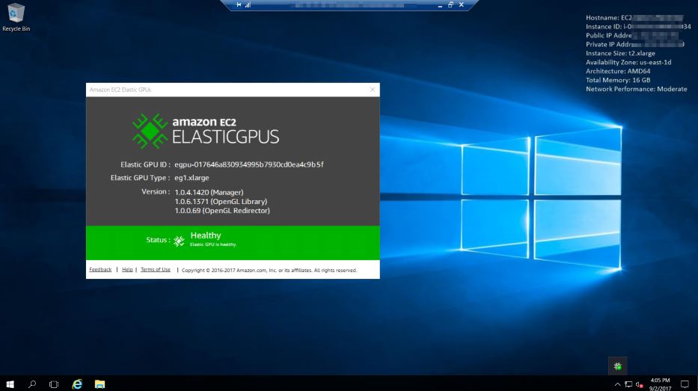Open Task View in the taskbar

54,384
